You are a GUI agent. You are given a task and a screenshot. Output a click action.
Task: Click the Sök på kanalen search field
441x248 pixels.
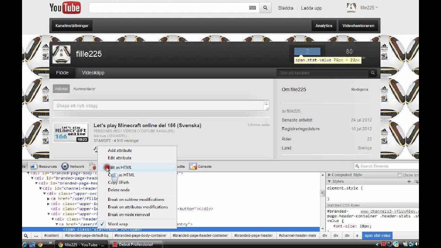323,73
